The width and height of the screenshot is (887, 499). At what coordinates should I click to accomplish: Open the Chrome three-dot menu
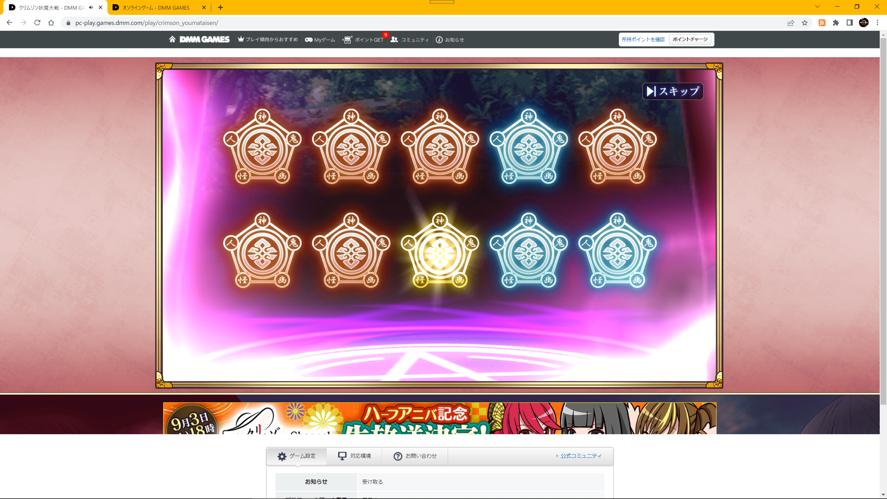click(x=878, y=23)
